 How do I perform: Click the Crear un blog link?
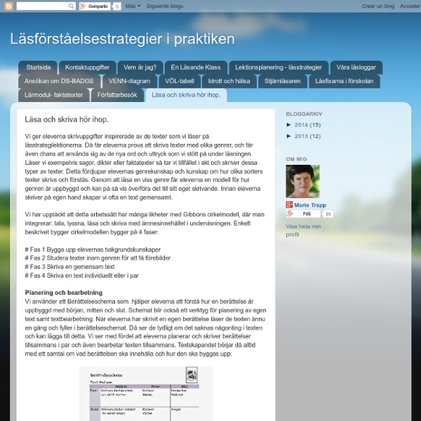tap(377, 6)
